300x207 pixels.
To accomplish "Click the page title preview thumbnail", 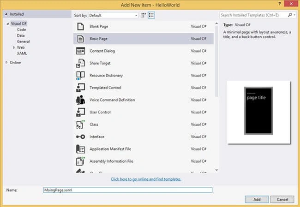I will 258,112.
